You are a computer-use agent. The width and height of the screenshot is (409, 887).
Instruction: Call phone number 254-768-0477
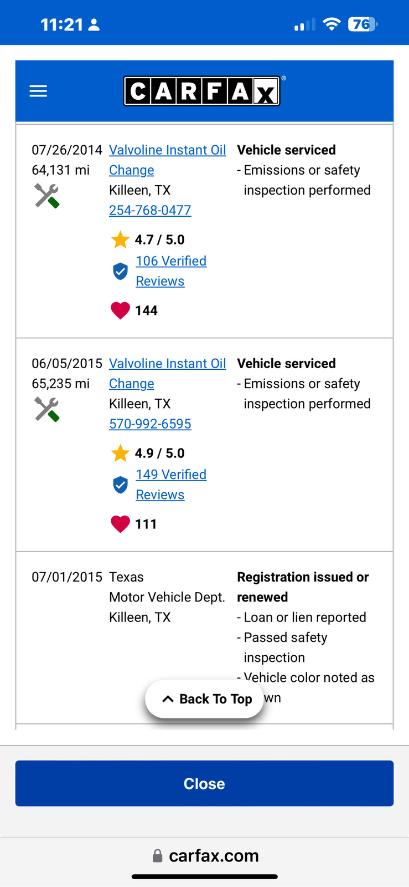pos(150,211)
